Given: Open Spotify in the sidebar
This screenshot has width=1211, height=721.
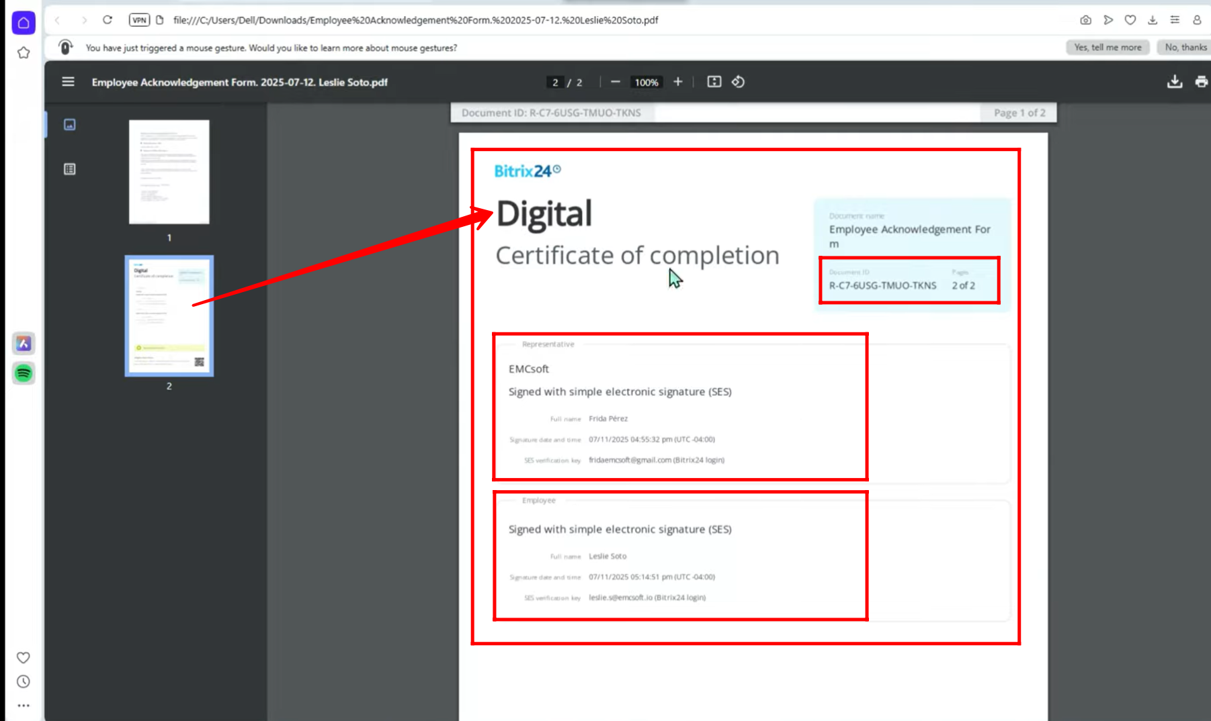Looking at the screenshot, I should click(x=24, y=373).
